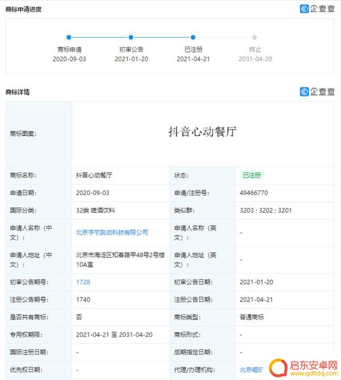This screenshot has width=341, height=380.
Task: Click the 抖音心动餐厅 trademark image
Action: tap(202, 131)
